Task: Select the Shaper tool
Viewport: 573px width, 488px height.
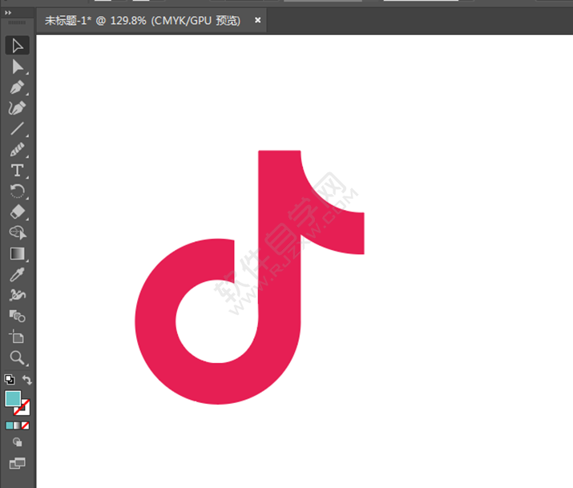Action: [17, 150]
